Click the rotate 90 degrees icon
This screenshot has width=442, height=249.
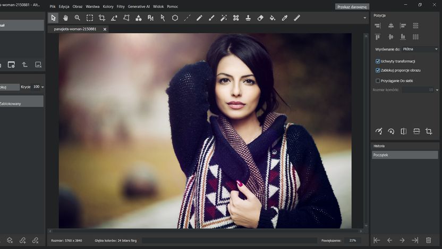point(391,131)
